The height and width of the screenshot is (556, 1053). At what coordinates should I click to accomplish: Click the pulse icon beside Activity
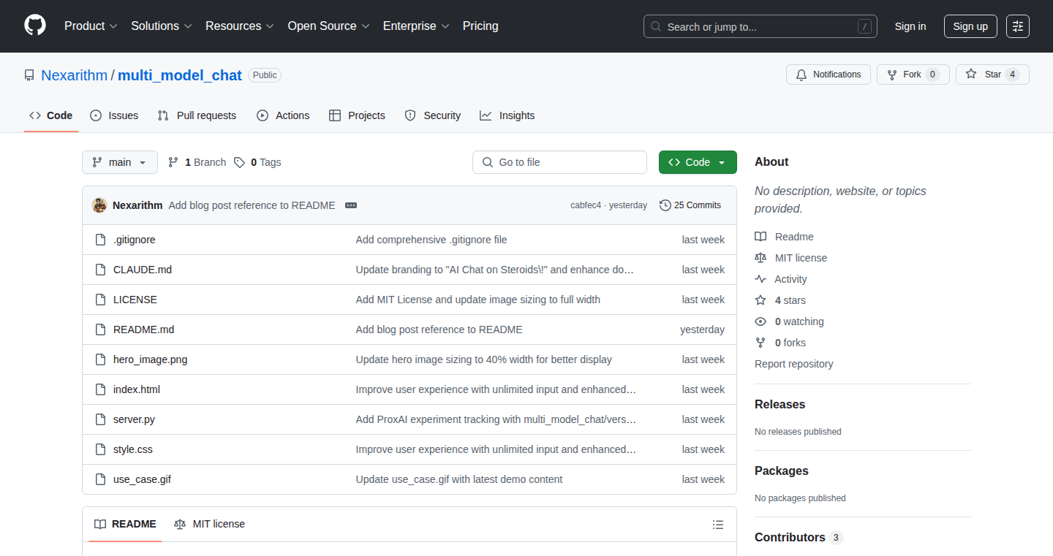[x=760, y=279]
